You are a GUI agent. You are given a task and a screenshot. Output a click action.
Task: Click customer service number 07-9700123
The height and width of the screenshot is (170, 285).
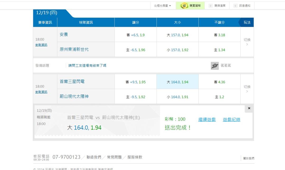(x=66, y=157)
